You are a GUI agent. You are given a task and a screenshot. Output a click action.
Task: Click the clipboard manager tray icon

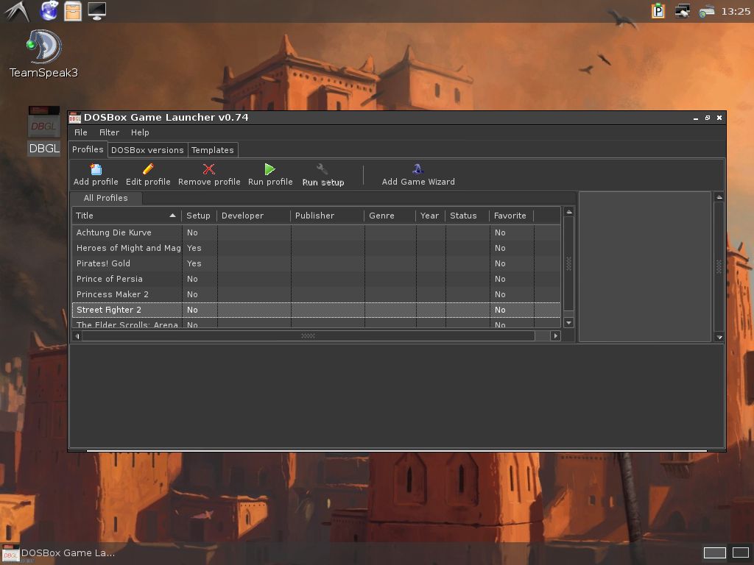pyautogui.click(x=658, y=10)
